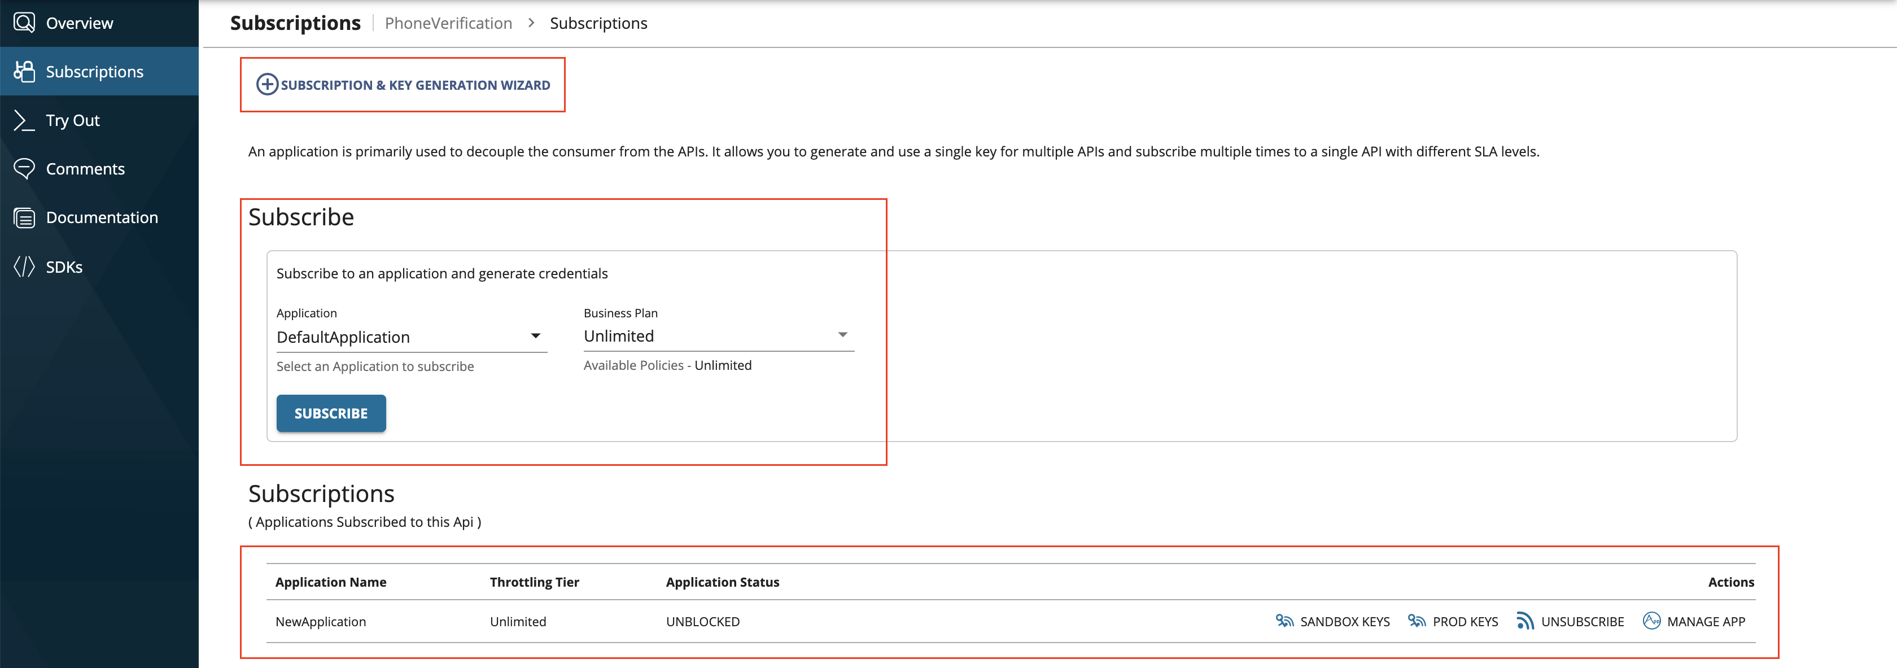Expand the Business Plan dropdown
Viewport: 1897px width, 668px height.
click(x=842, y=335)
